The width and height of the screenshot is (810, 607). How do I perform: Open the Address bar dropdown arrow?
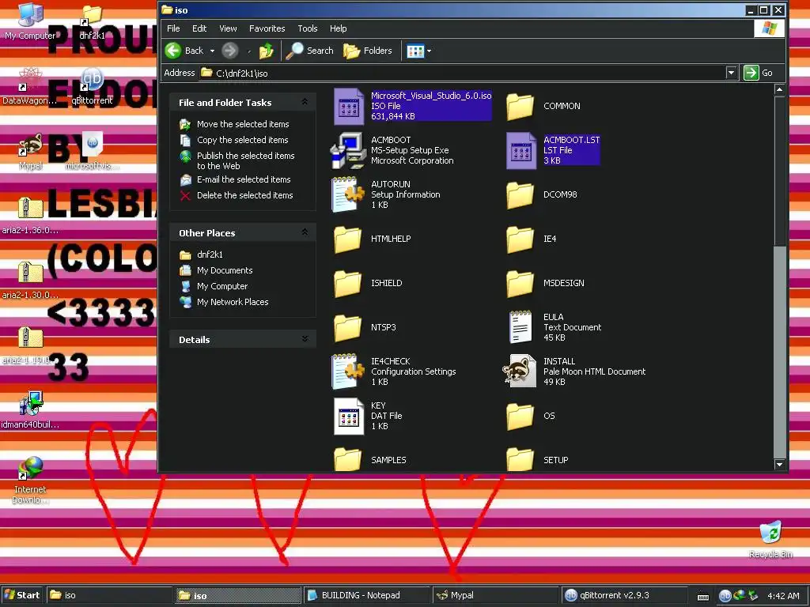pyautogui.click(x=731, y=73)
